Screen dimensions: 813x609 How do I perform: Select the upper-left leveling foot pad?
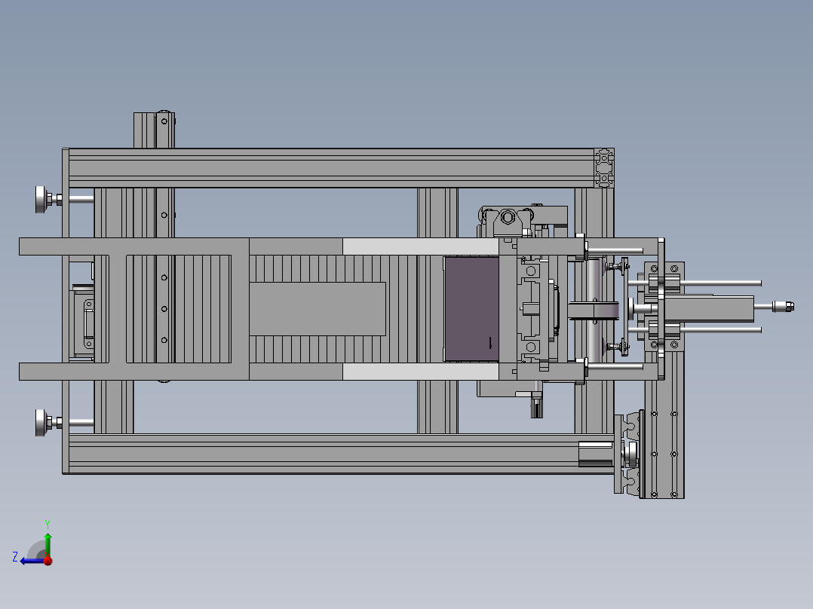[x=41, y=200]
